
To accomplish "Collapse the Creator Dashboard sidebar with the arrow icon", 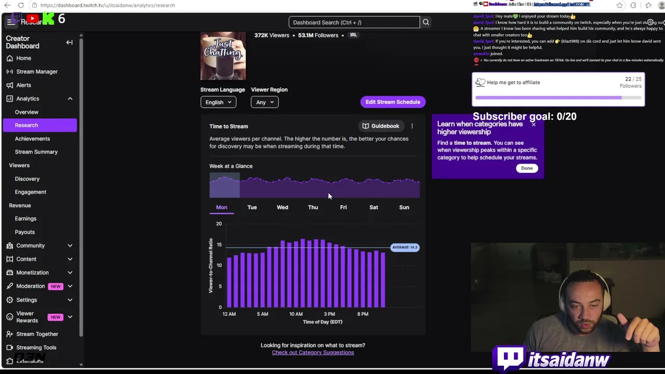I will coord(69,42).
